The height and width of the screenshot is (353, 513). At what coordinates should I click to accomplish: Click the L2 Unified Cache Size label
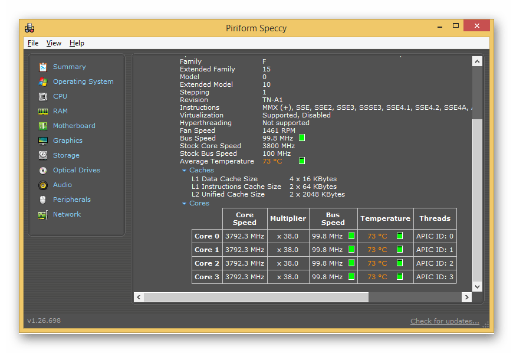228,194
